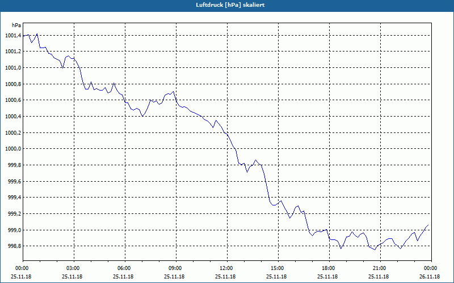Click the 09:00 time axis label
The width and height of the screenshot is (454, 283).
click(175, 268)
